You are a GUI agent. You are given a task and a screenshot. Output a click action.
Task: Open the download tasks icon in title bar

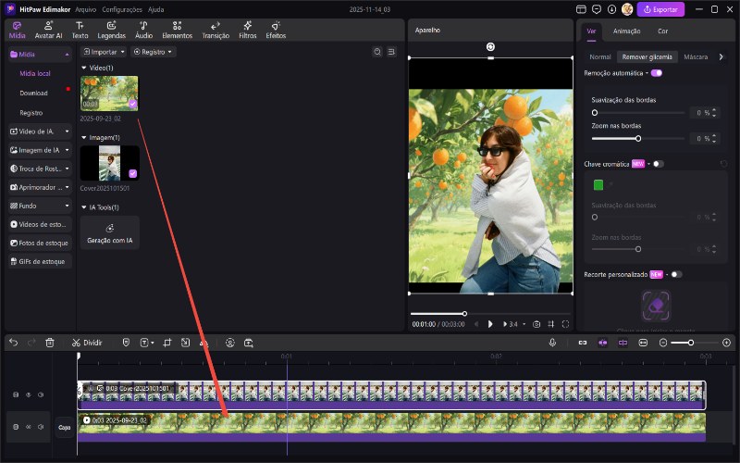pos(611,9)
